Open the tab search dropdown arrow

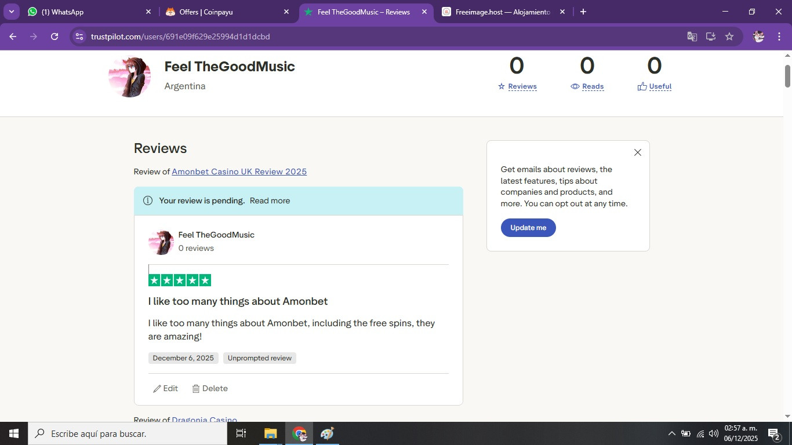(x=12, y=12)
